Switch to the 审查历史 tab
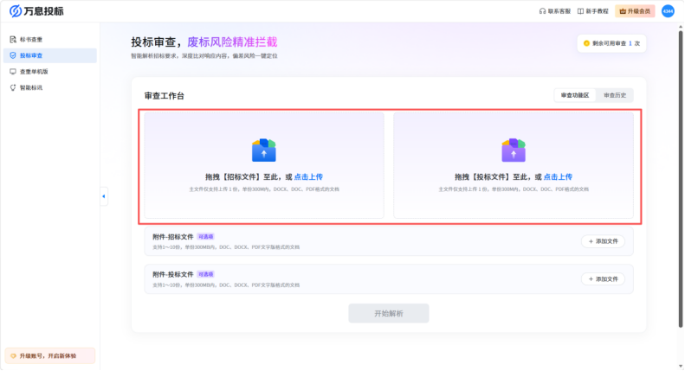This screenshot has width=685, height=371. pyautogui.click(x=615, y=95)
